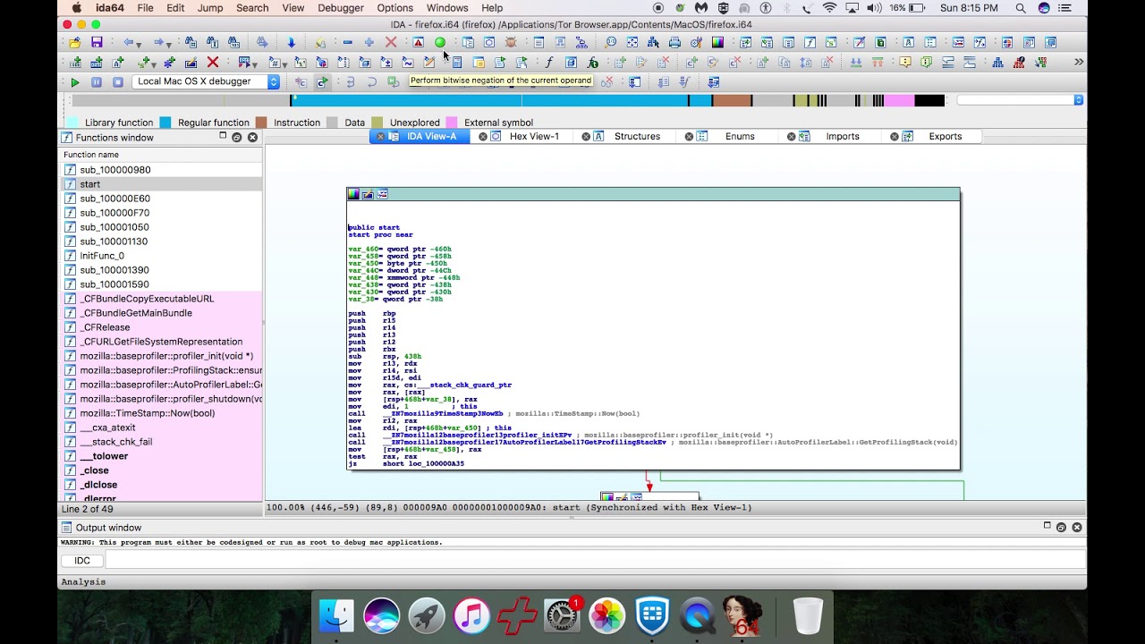This screenshot has height=644, width=1145.
Task: Switch to the Exports tab
Action: [945, 136]
